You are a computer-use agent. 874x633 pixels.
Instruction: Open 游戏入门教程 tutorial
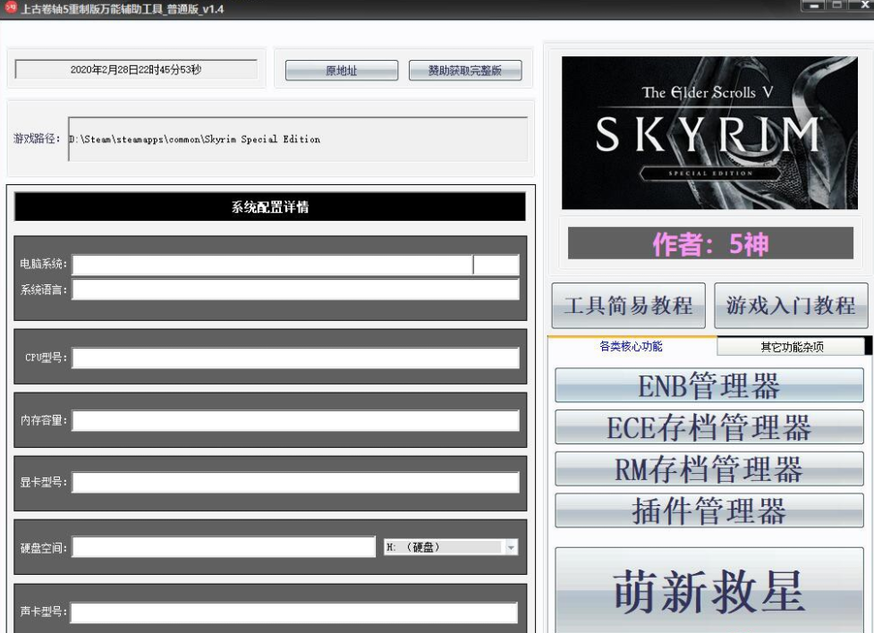coord(791,306)
